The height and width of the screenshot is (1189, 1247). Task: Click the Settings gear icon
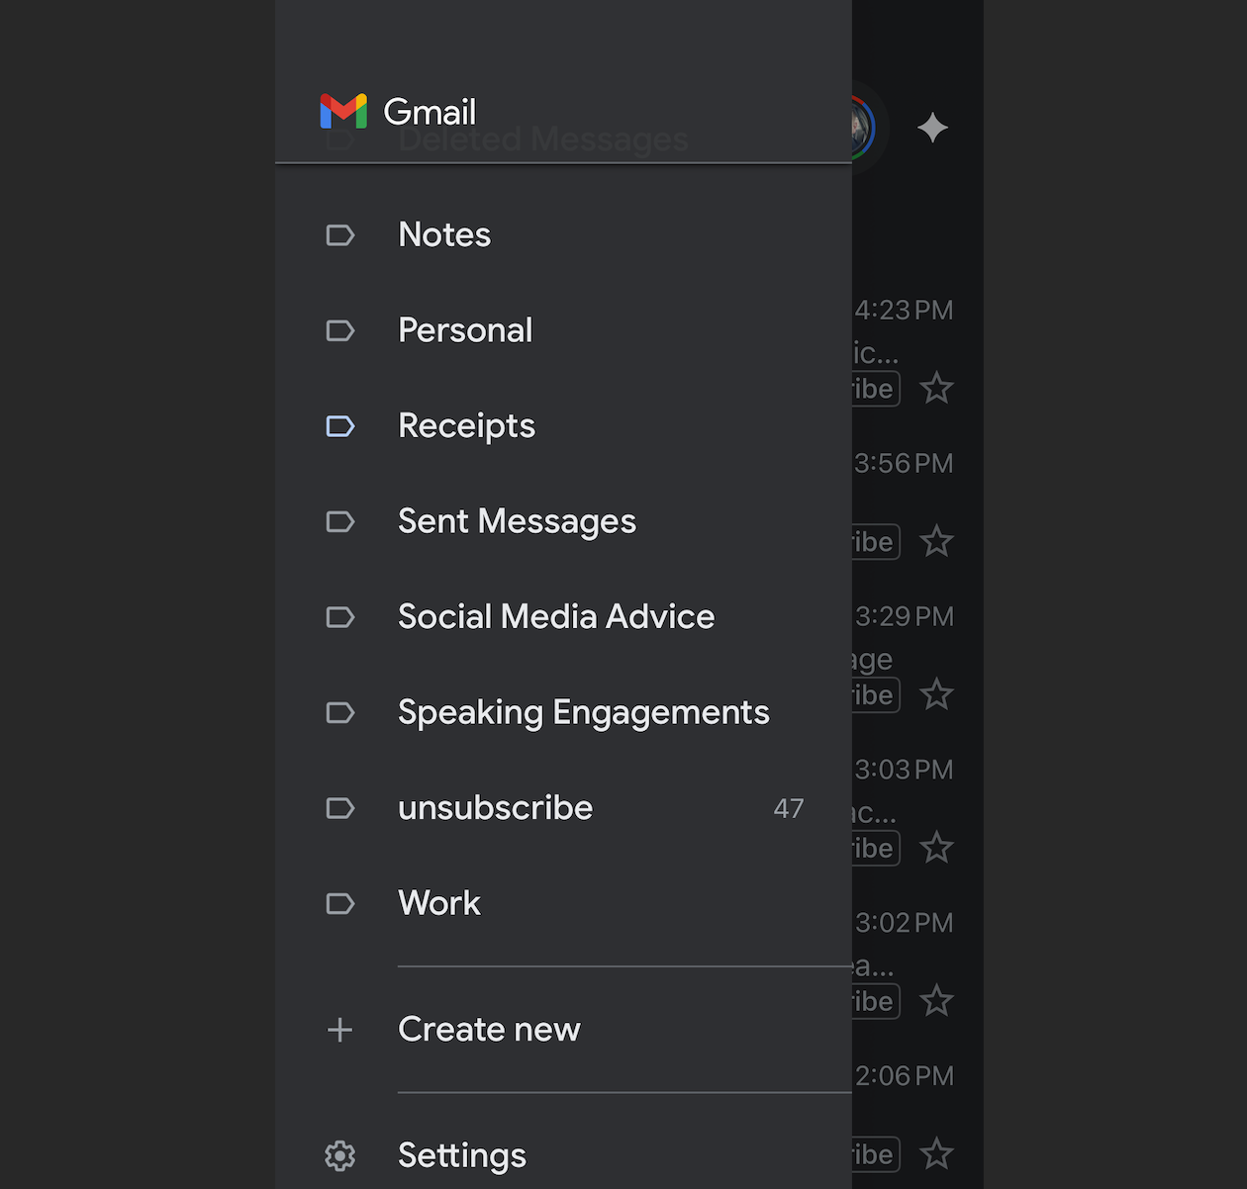339,1155
